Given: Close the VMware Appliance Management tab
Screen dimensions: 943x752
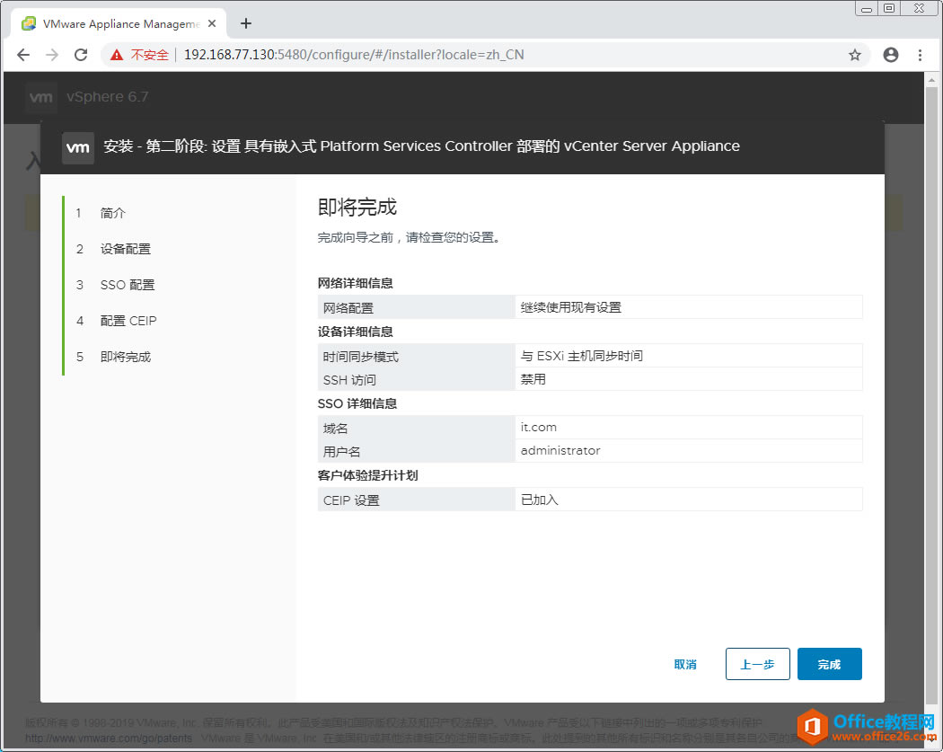Looking at the screenshot, I should click(212, 23).
